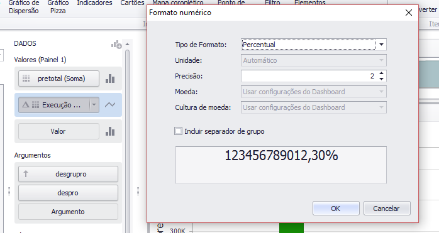Viewport: 439px width, 233px height.
Task: Open the Tipo de Formato dropdown
Action: coord(381,45)
